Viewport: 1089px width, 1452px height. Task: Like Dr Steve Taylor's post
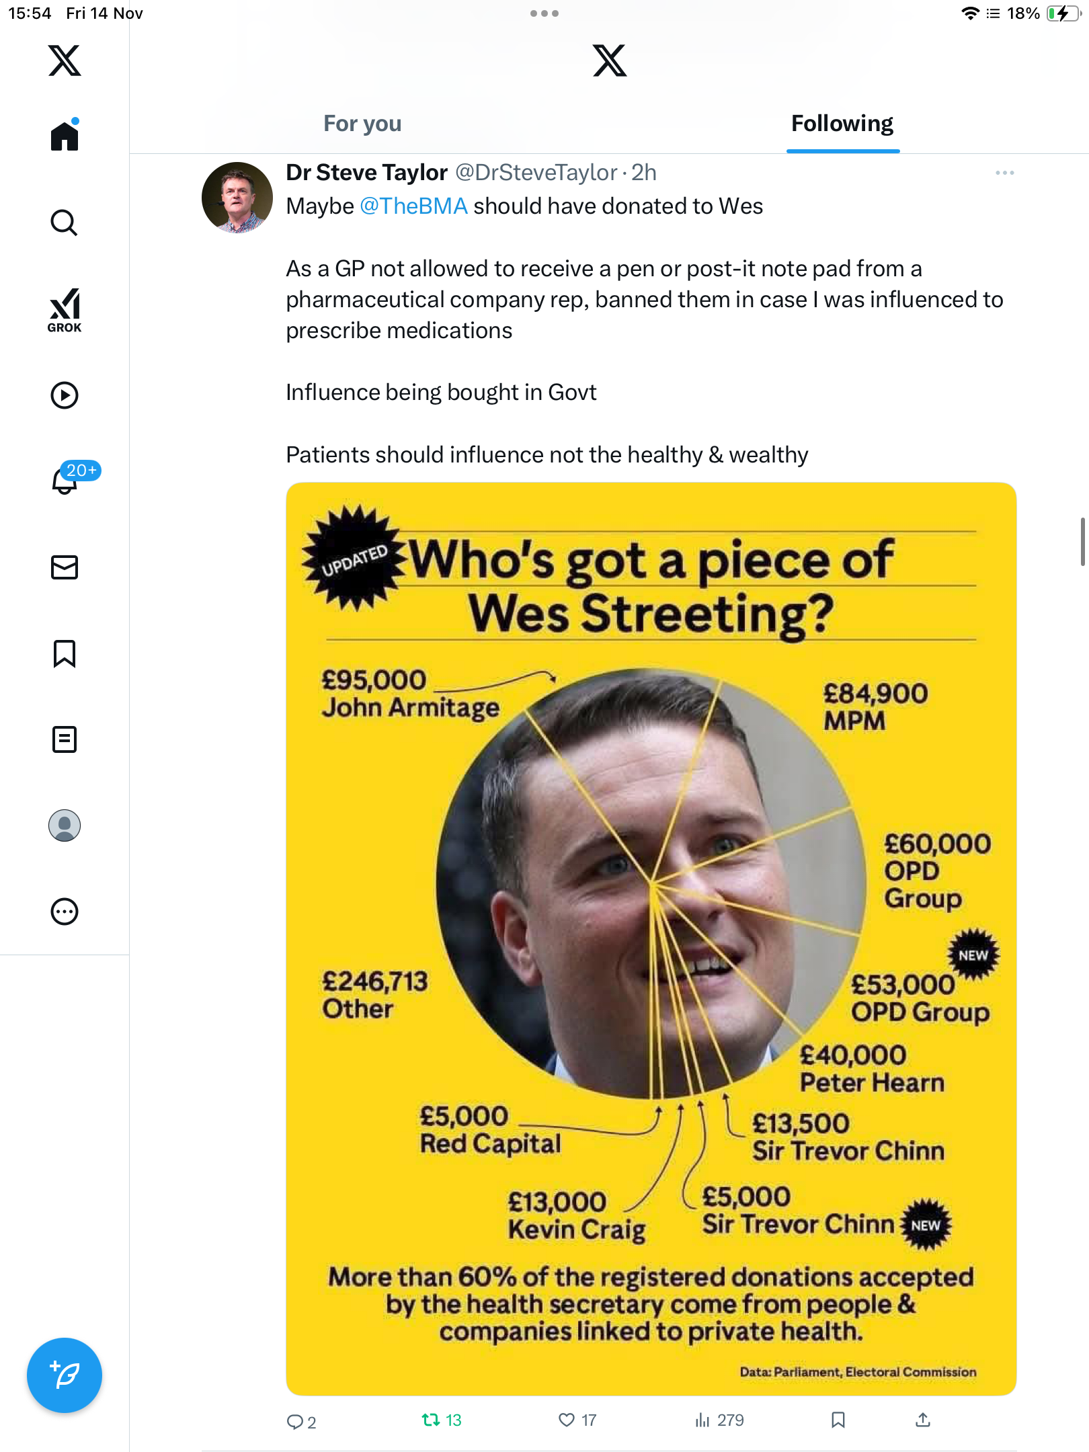pos(567,1420)
